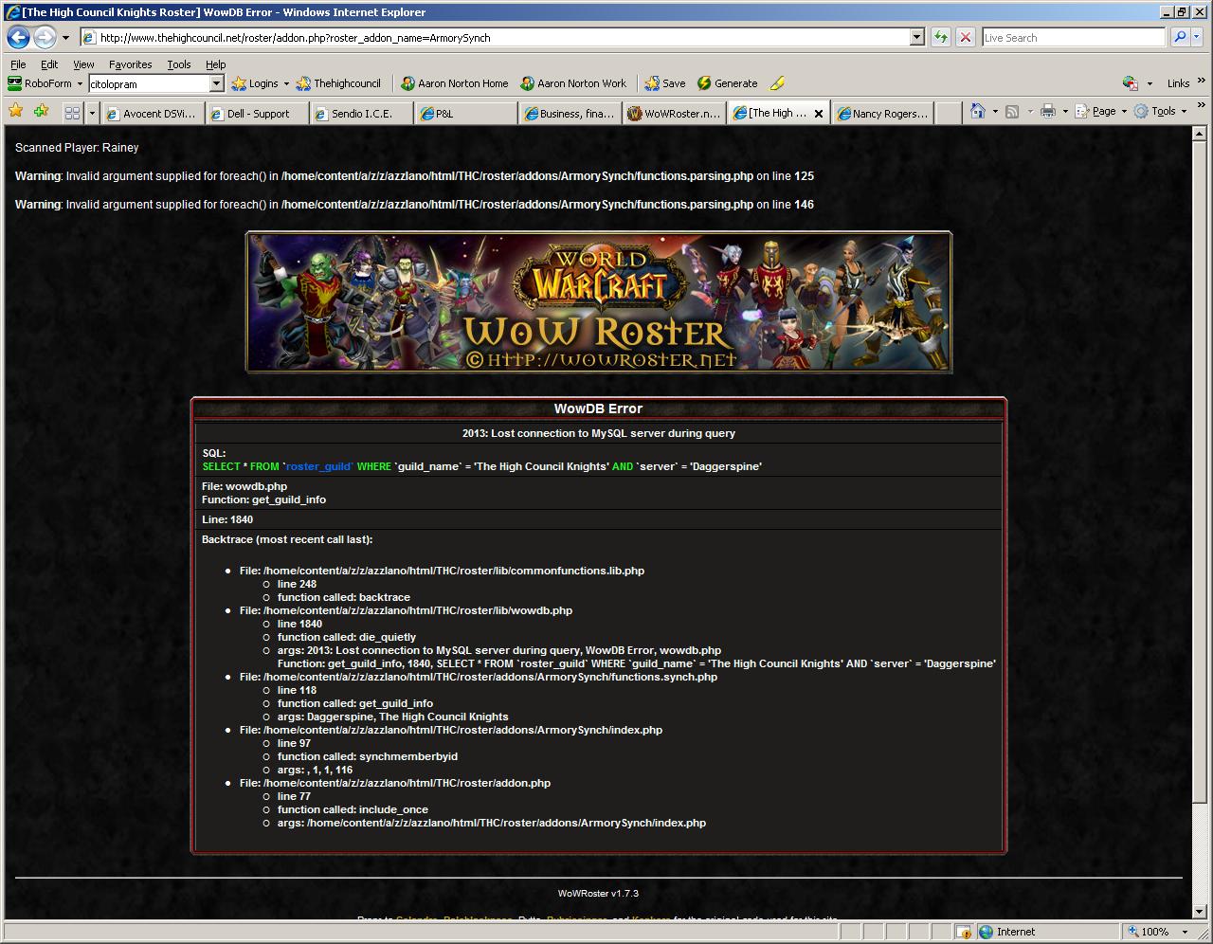Click the Favorites Center star icon
The image size is (1213, 944).
coord(16,112)
